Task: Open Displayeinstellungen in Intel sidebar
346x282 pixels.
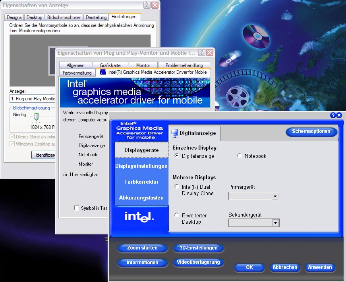Action: coord(141,166)
